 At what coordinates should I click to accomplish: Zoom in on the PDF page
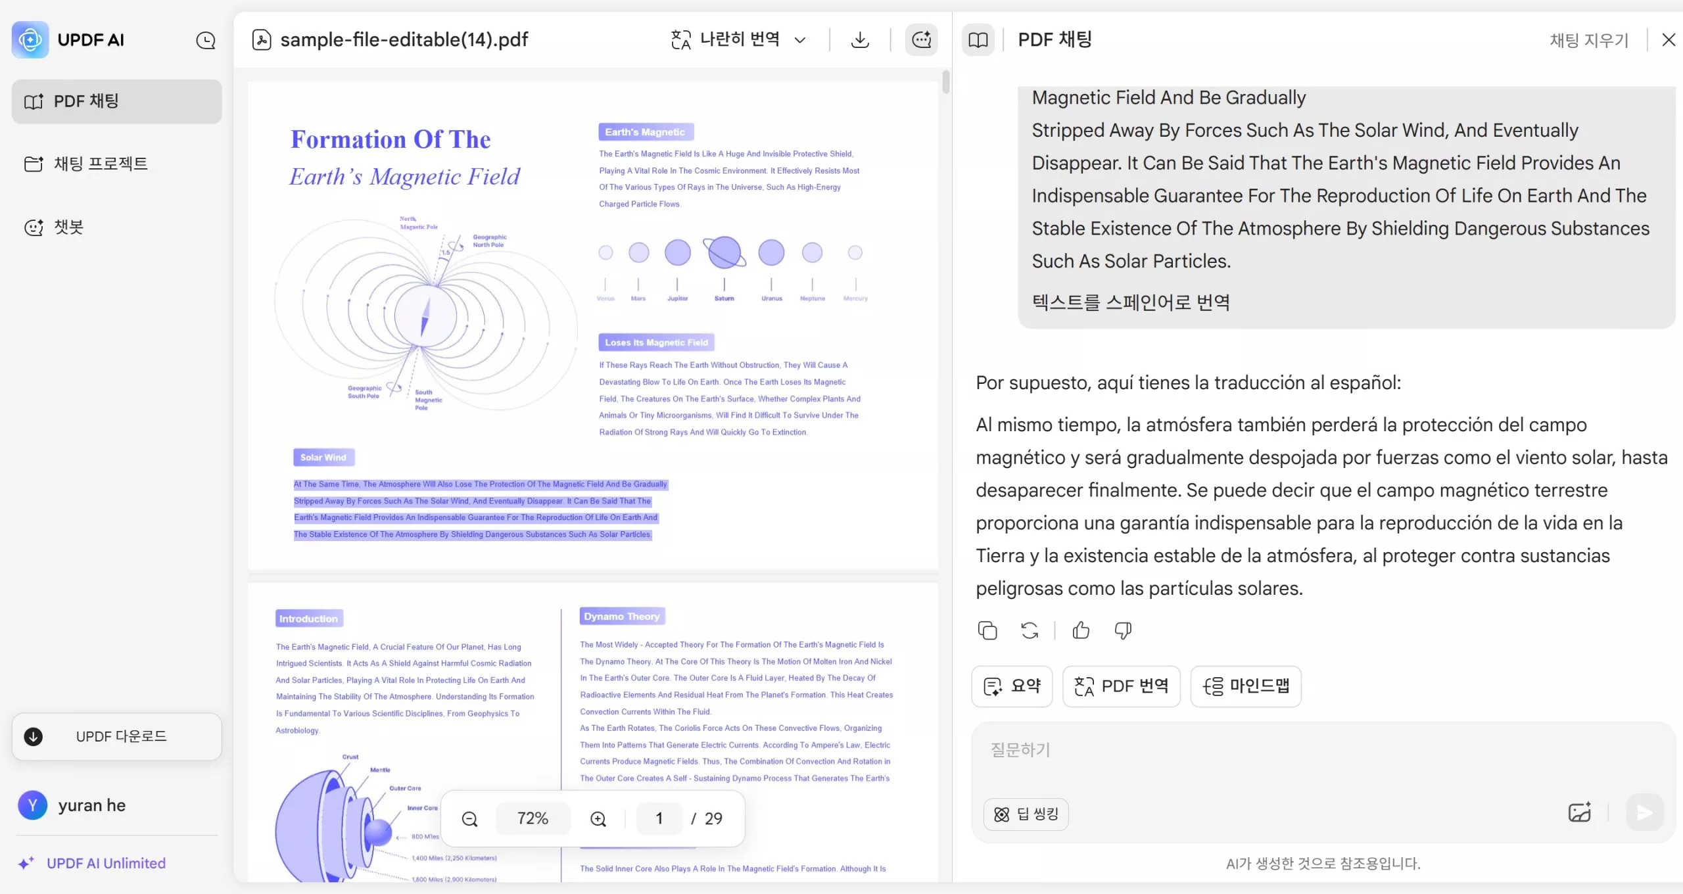[597, 818]
